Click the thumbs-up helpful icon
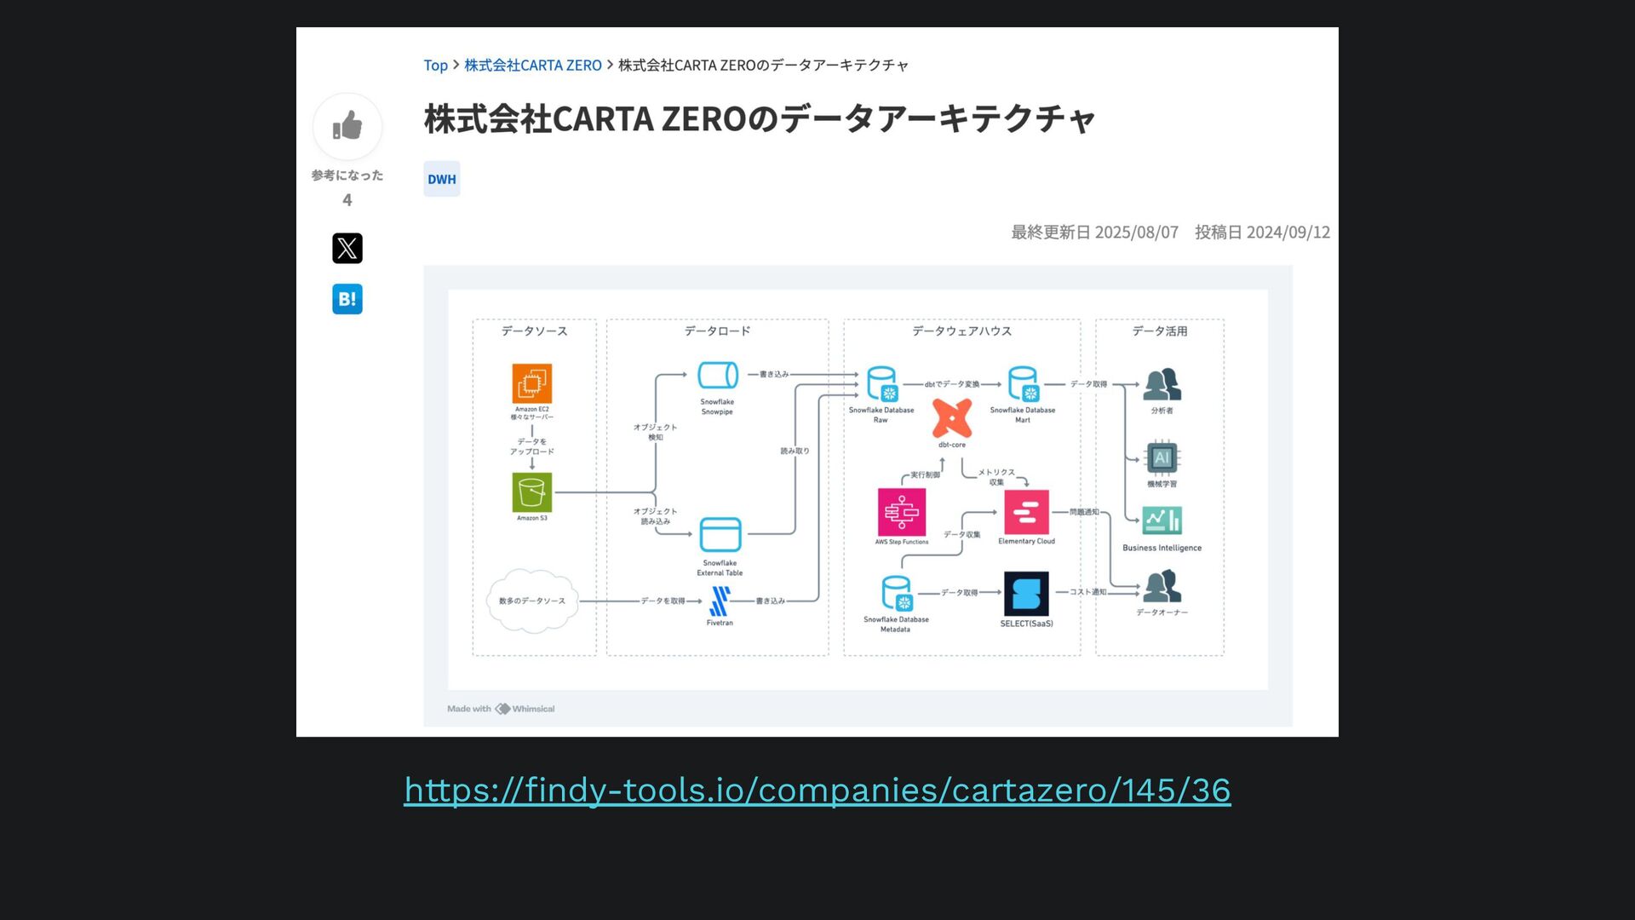The image size is (1635, 920). (347, 126)
